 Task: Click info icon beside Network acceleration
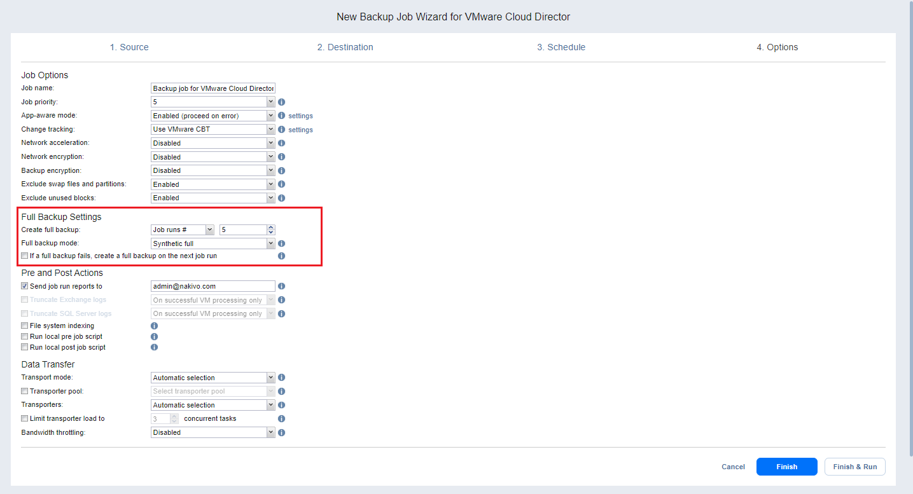click(281, 143)
